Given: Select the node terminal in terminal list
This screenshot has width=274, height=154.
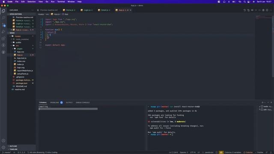Looking at the screenshot, I should point(266,107).
